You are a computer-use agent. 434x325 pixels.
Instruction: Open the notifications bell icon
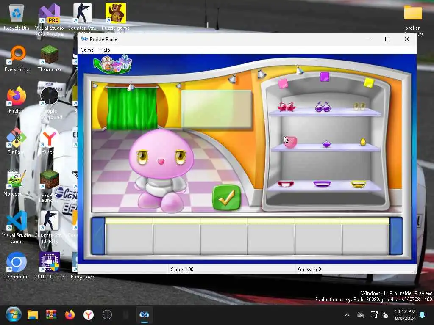423,315
